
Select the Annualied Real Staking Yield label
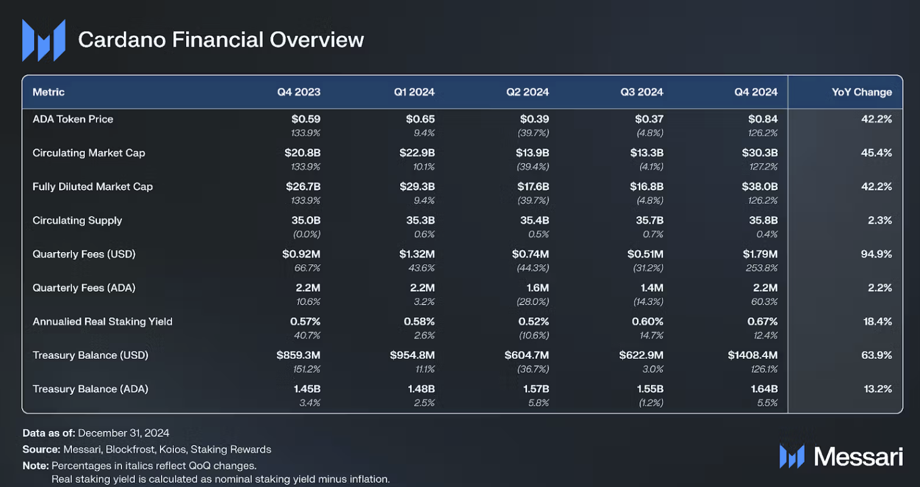tap(102, 321)
